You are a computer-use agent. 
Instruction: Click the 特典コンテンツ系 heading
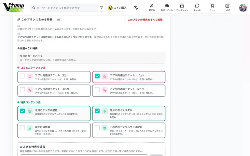tap(31, 102)
